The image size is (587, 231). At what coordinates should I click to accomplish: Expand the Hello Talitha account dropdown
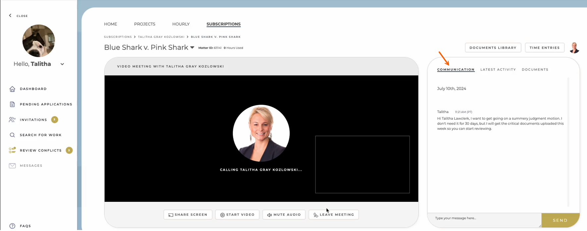(62, 64)
